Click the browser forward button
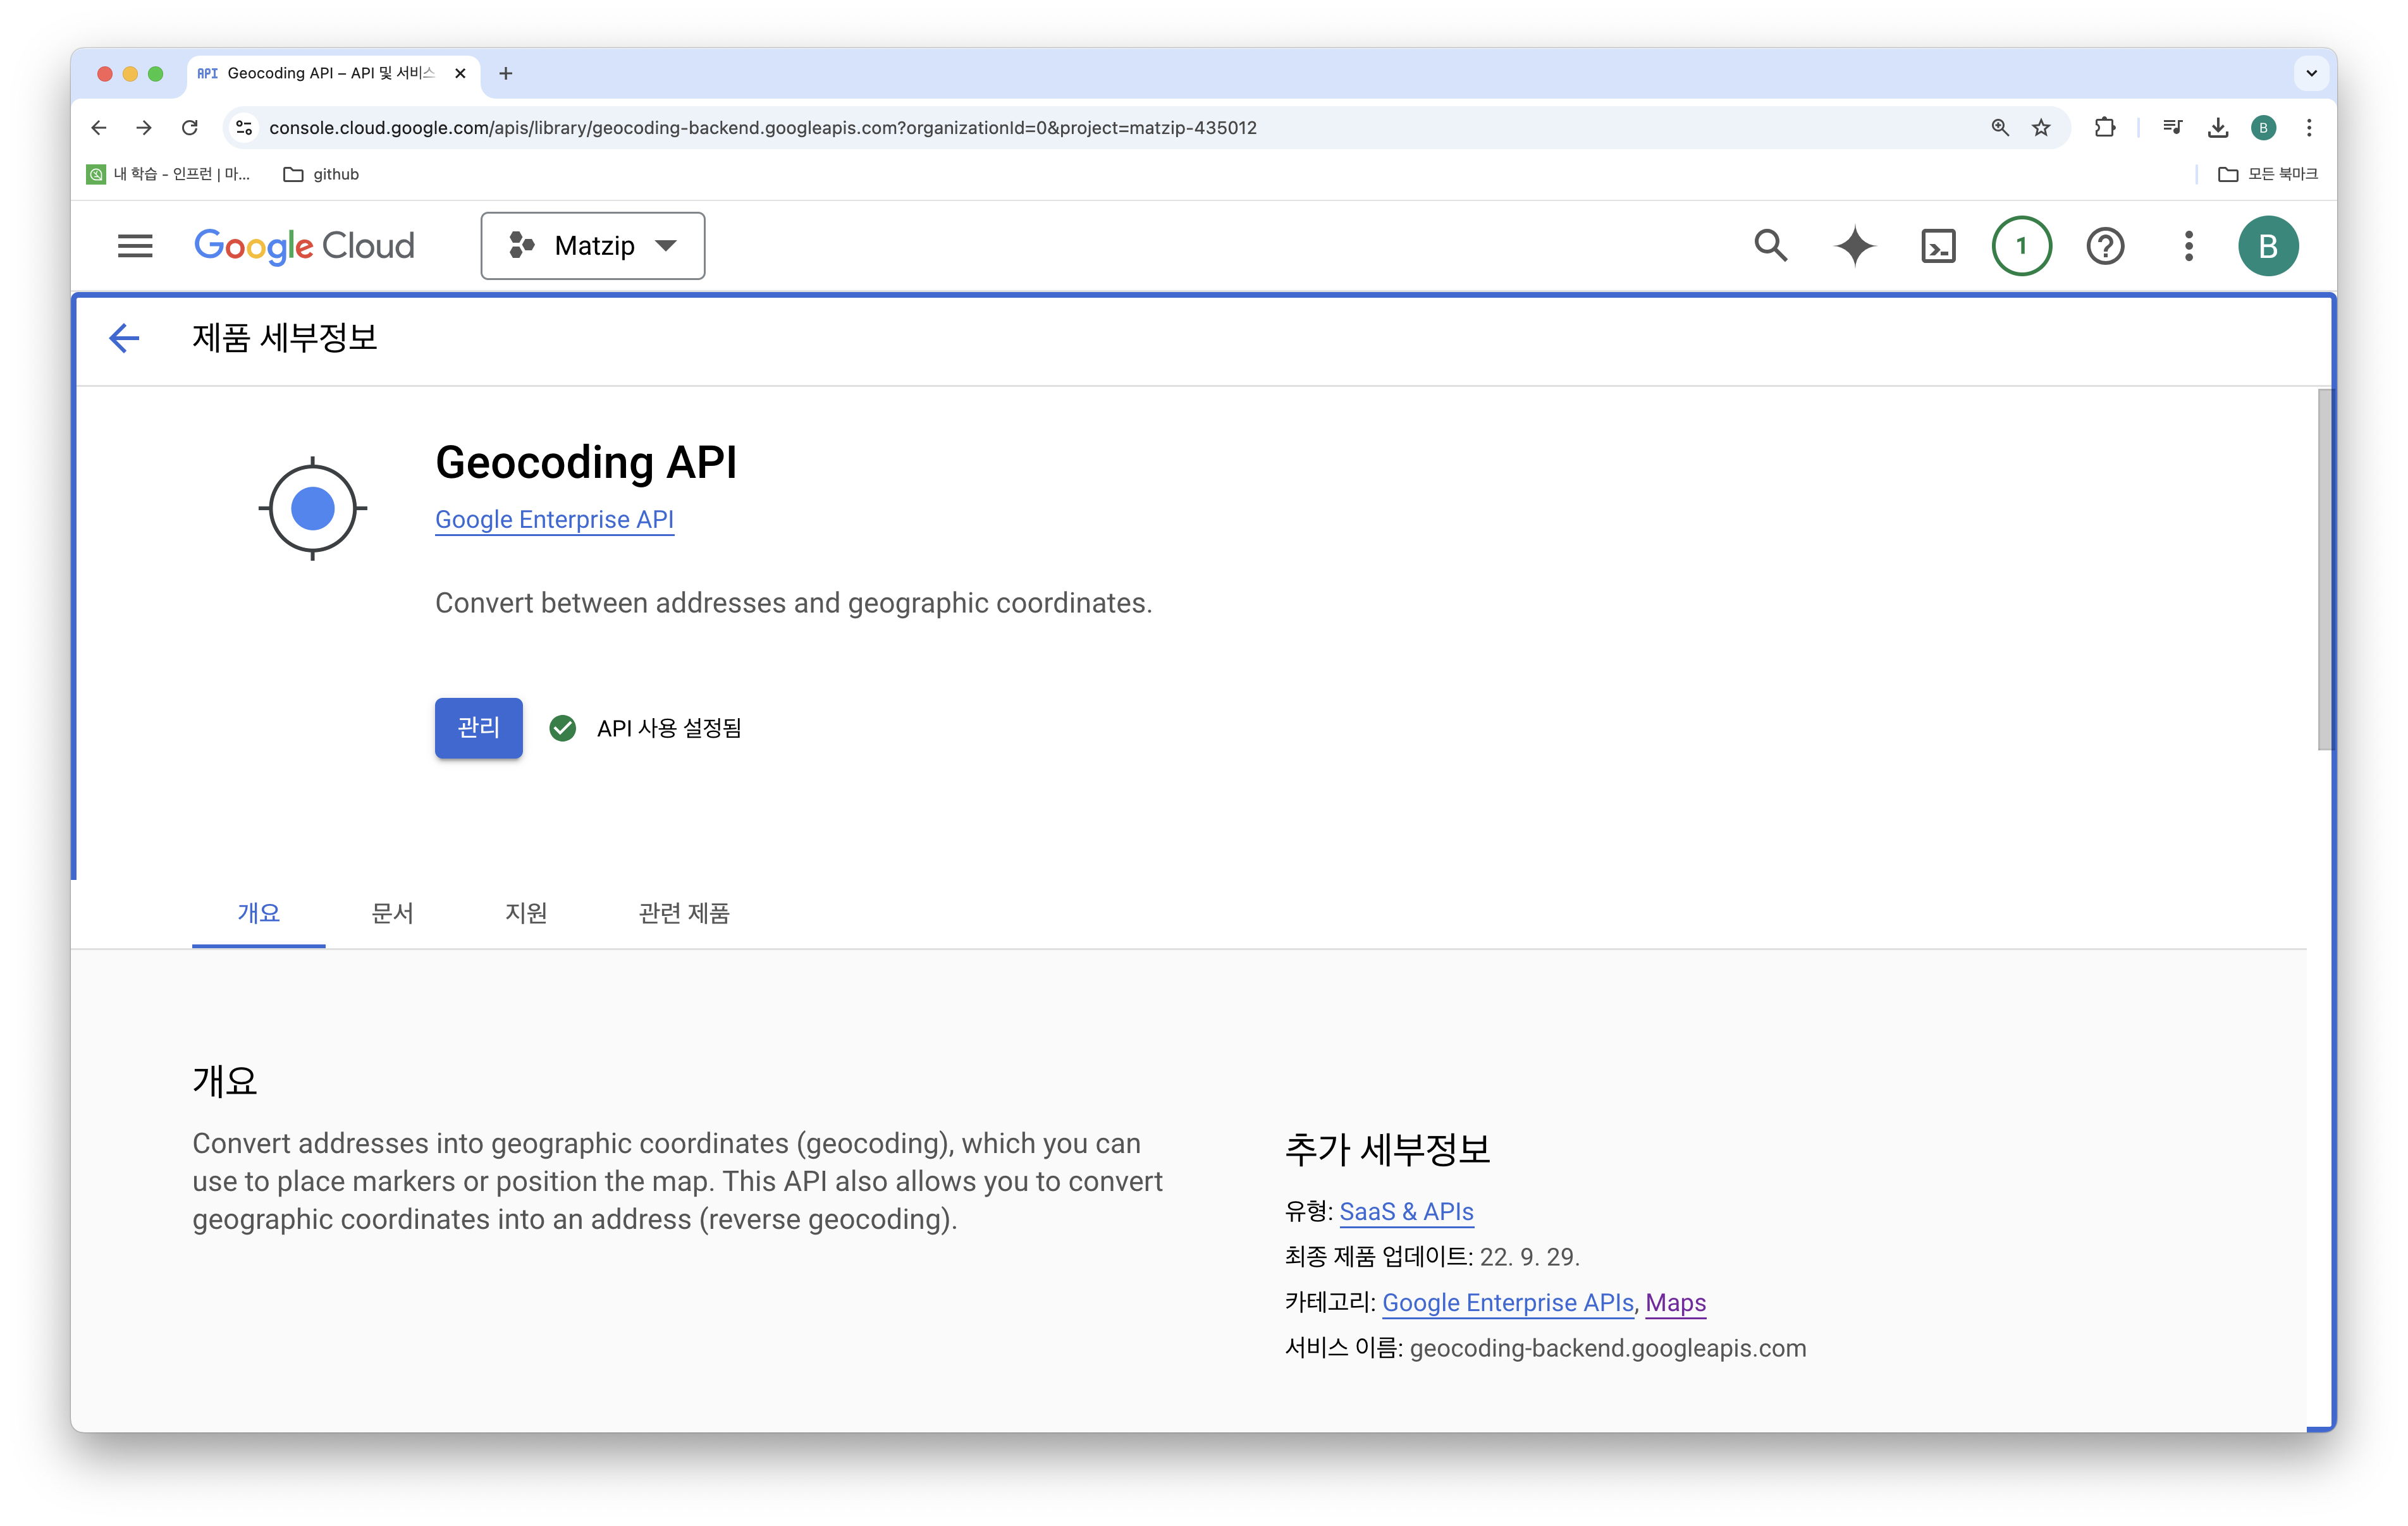This screenshot has width=2408, height=1526. (x=144, y=128)
